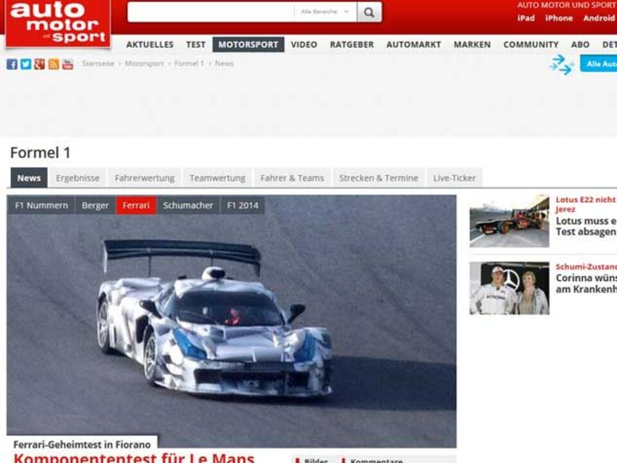617x463 pixels.
Task: Open the VIDEO menu
Action: 304,45
